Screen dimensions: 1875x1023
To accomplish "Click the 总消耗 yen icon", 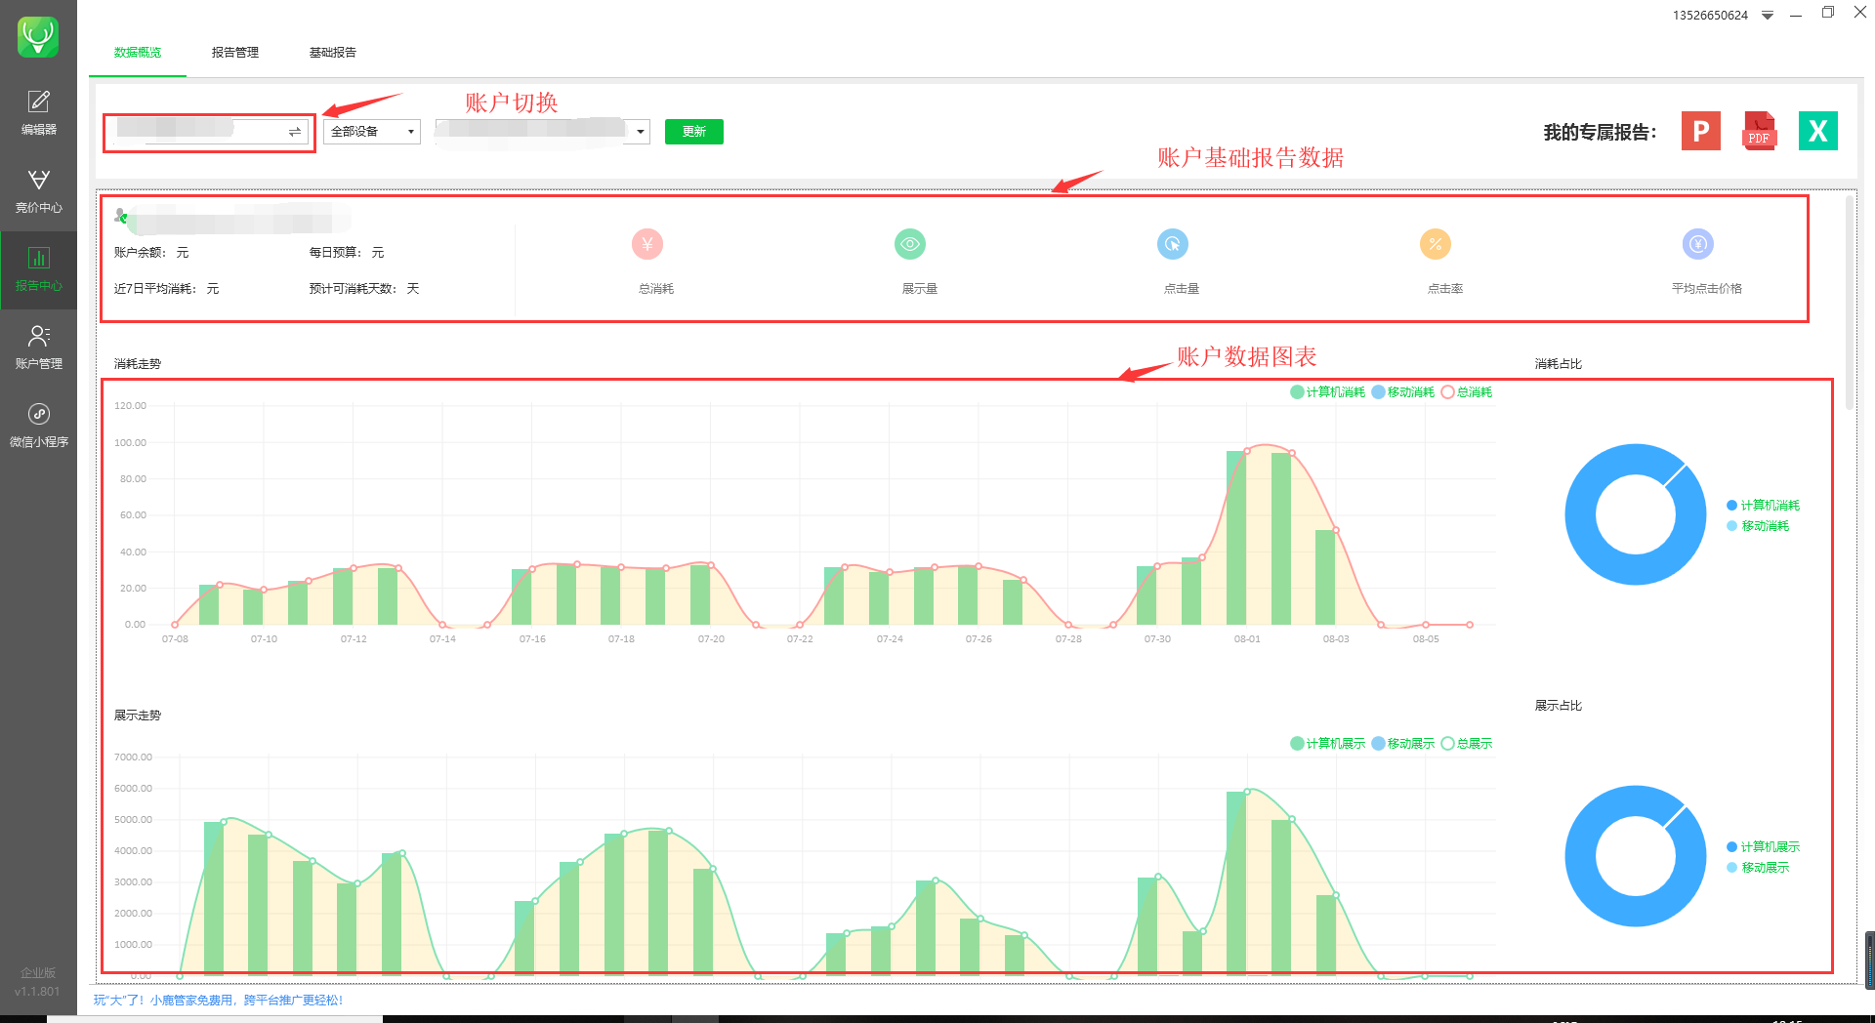I will (647, 244).
